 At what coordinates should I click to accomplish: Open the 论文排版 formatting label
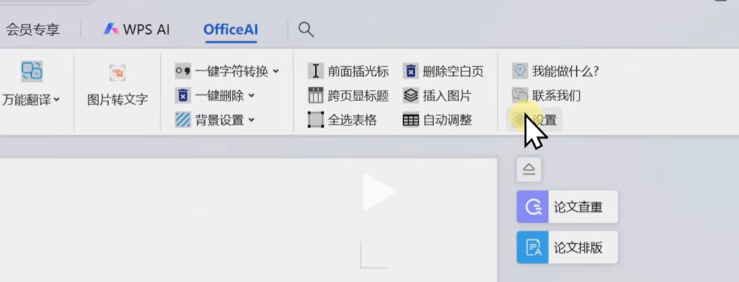(x=578, y=248)
